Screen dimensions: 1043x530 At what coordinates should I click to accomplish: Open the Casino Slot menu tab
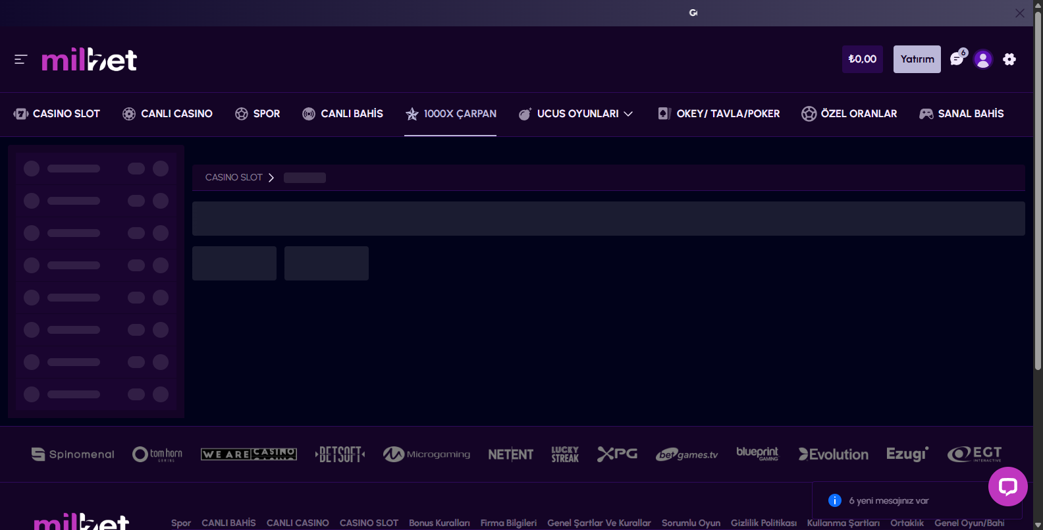57,114
